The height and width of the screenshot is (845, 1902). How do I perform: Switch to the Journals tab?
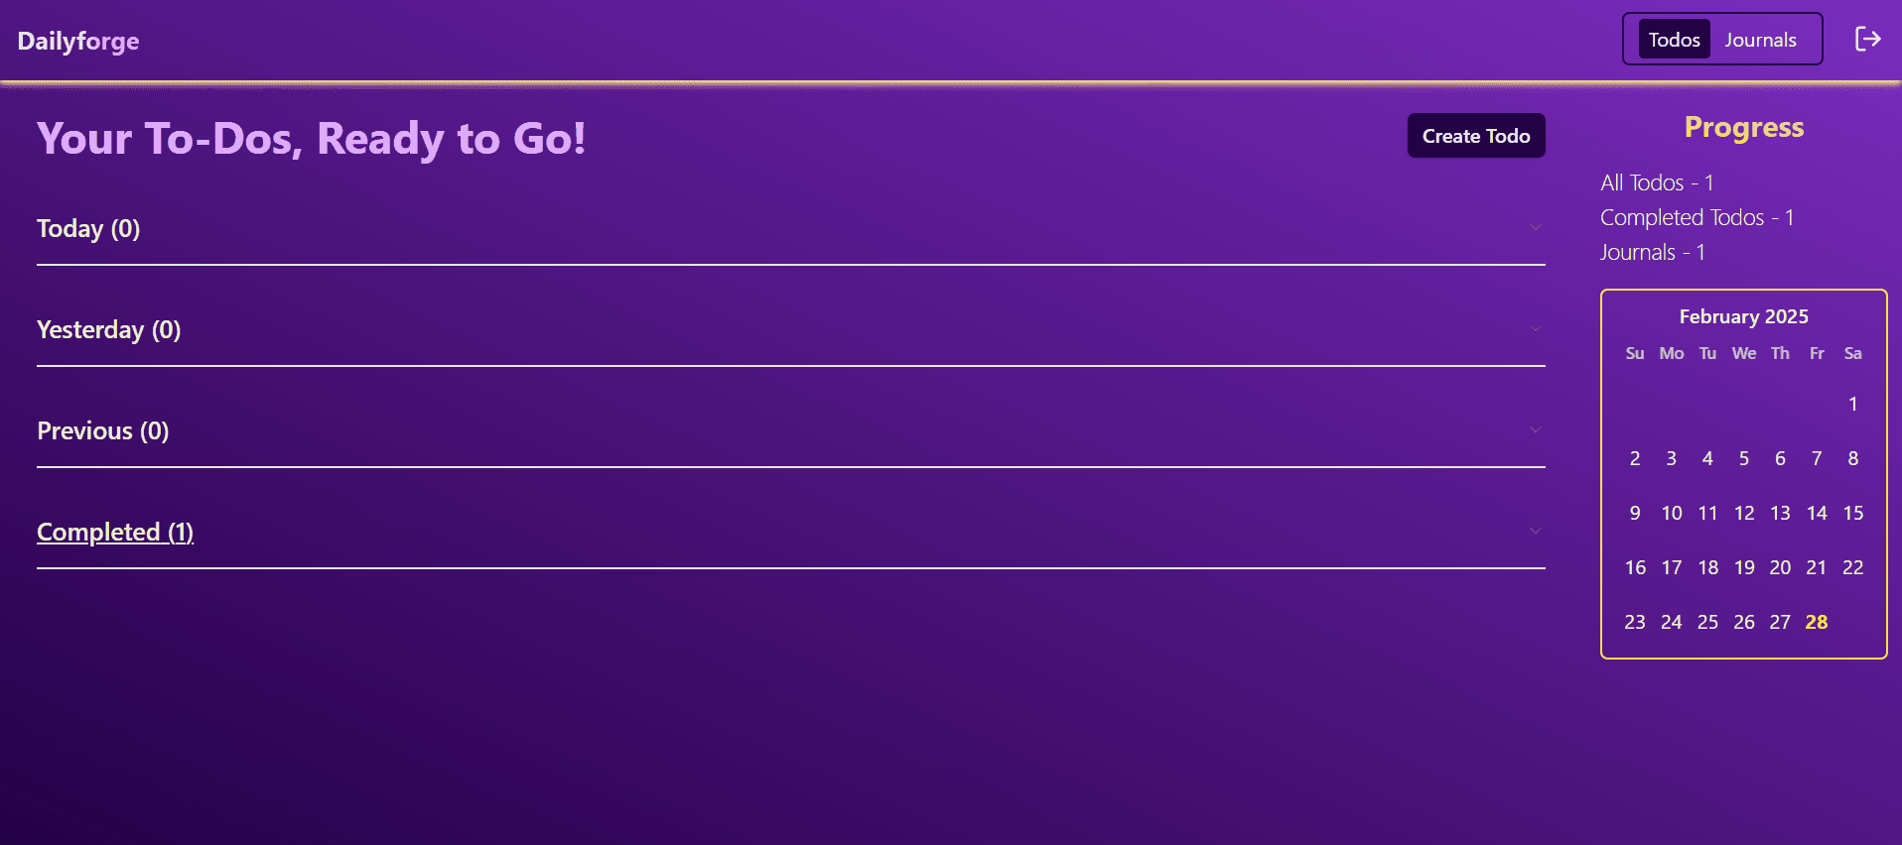1760,40
